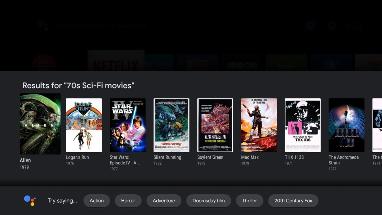
Task: Open Star Wars Episode IV poster
Action: click(128, 125)
